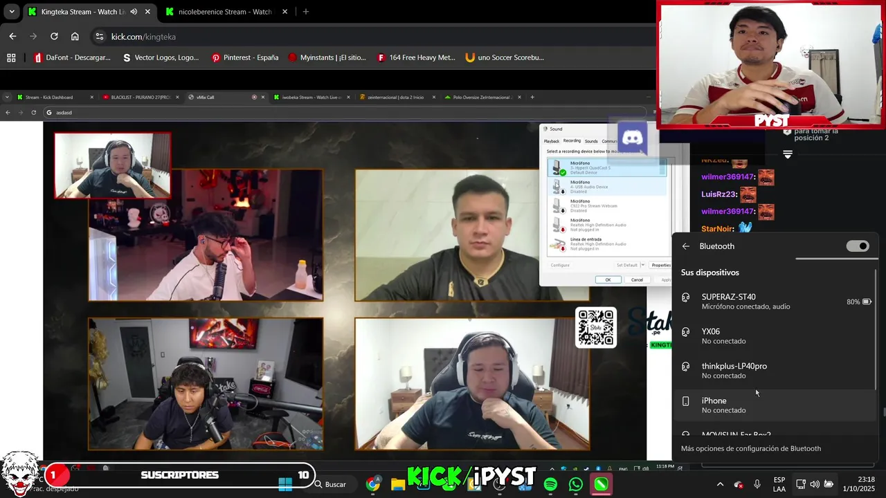The height and width of the screenshot is (498, 886).
Task: Open Más opciones de configuración de Bluetooth
Action: pyautogui.click(x=751, y=448)
